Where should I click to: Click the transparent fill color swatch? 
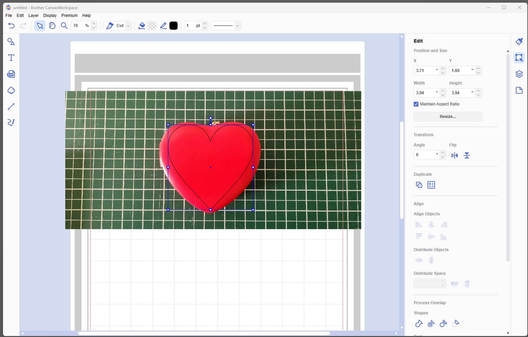pos(152,26)
